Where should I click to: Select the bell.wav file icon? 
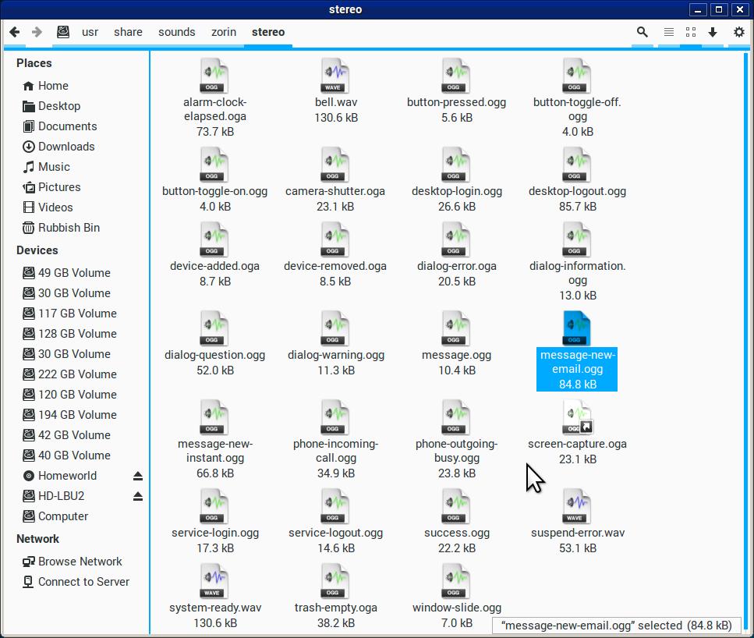click(335, 77)
